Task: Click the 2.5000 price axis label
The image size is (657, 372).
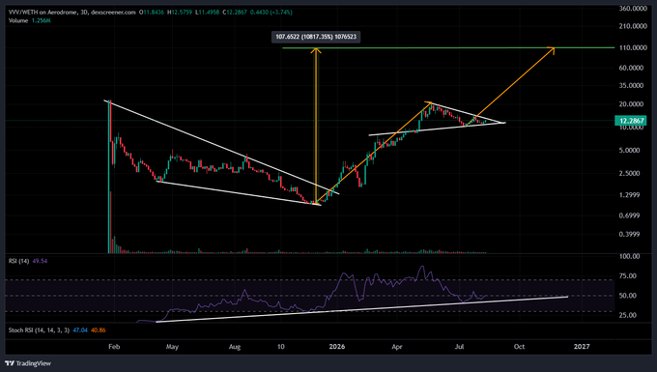Action: pyautogui.click(x=629, y=173)
